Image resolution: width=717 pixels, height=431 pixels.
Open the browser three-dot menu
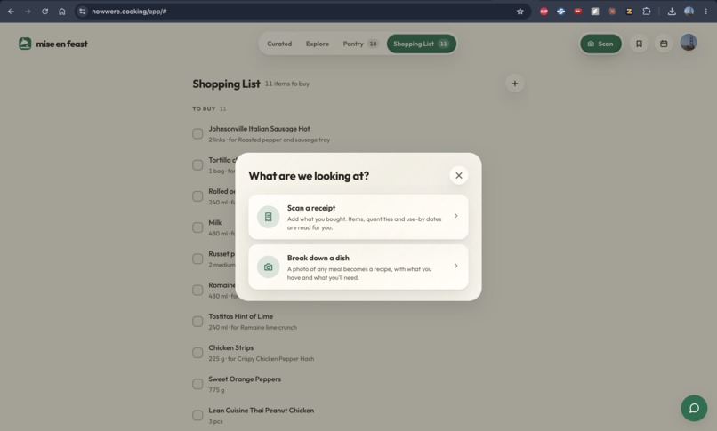tap(706, 12)
